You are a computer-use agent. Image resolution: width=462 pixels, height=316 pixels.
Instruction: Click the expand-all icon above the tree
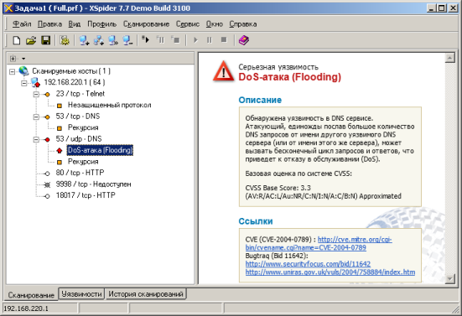coord(13,59)
